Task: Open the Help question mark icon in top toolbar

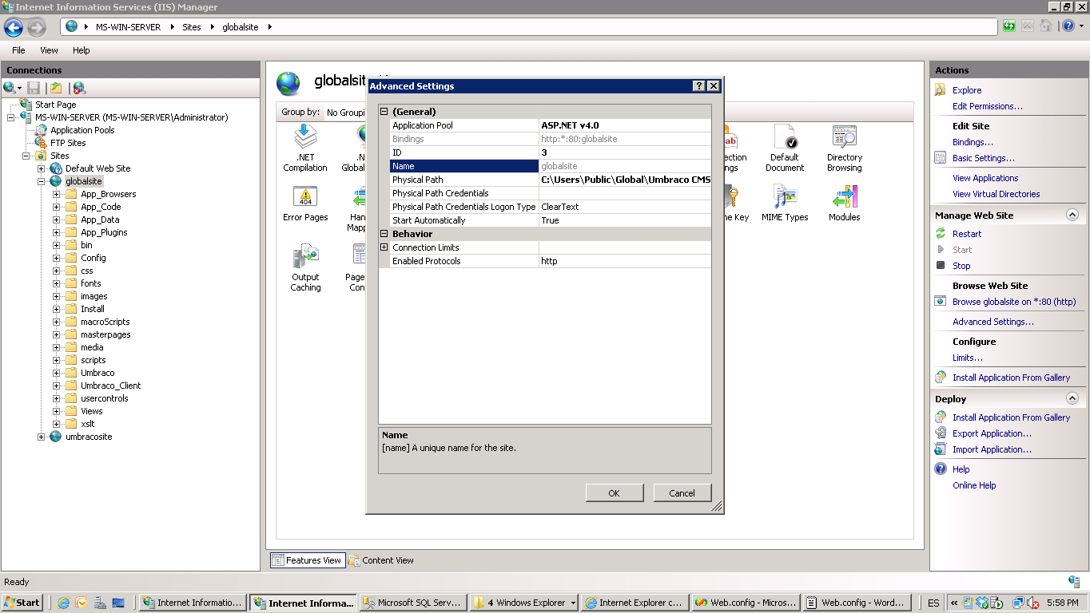Action: coord(1068,26)
